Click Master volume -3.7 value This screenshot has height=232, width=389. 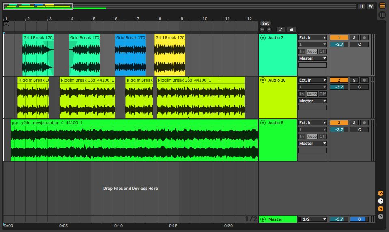339,219
